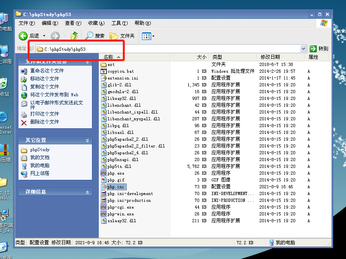
Task: Select libenchant_ispell.dll file name
Action: tap(132, 112)
